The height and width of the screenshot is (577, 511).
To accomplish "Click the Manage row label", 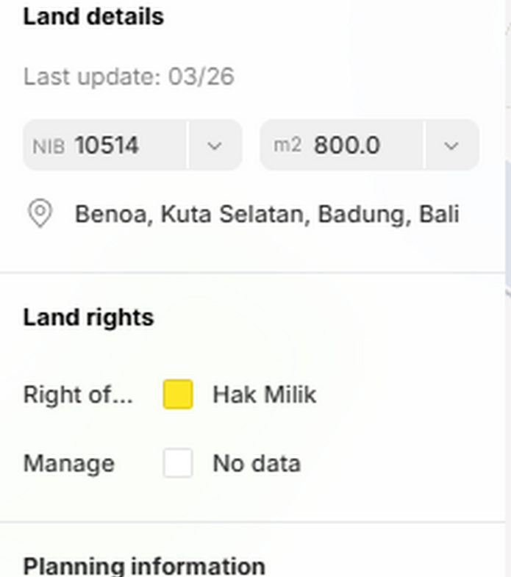I will tap(69, 464).
